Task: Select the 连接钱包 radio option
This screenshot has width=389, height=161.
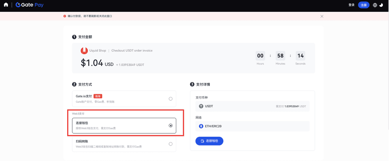Action: coord(171,125)
